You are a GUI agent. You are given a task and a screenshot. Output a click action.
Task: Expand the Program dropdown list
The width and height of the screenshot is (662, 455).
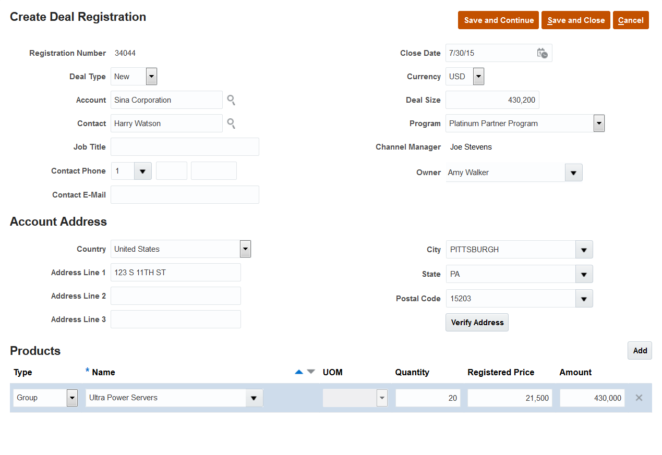click(599, 124)
